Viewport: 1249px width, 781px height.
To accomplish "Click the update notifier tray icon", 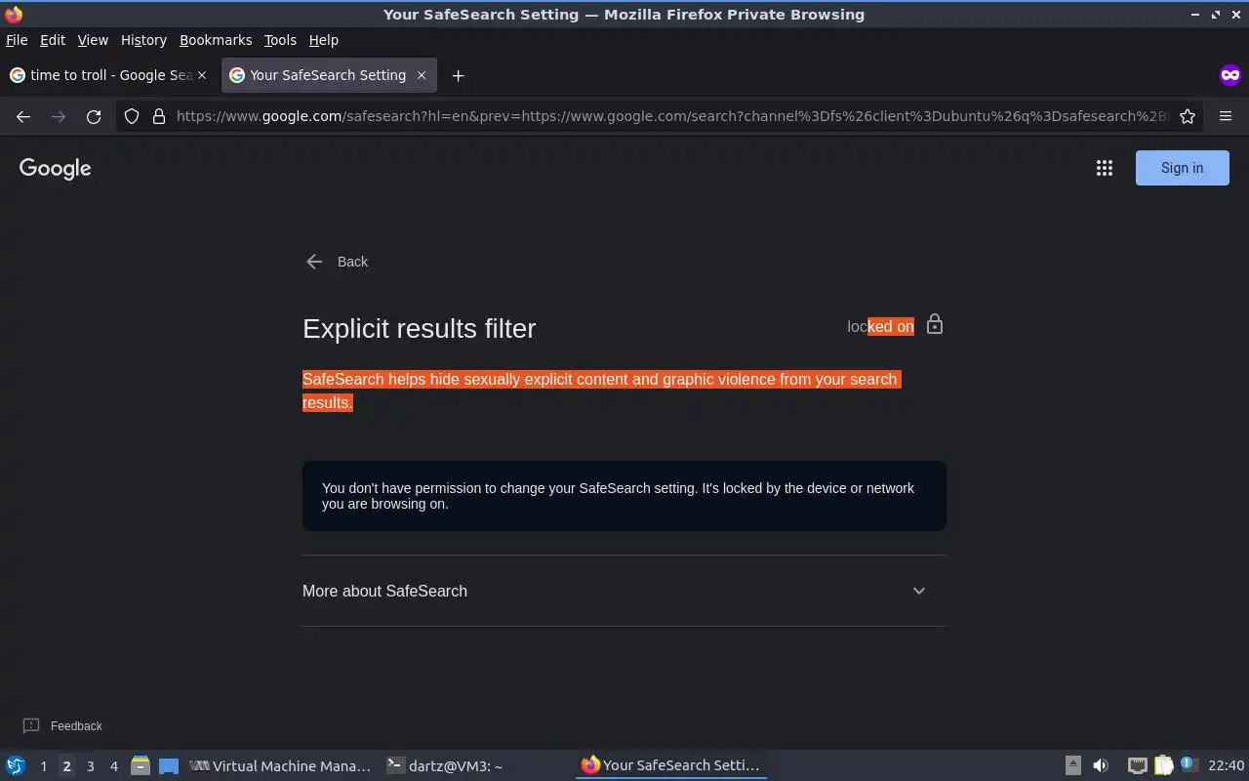I will (x=1189, y=765).
